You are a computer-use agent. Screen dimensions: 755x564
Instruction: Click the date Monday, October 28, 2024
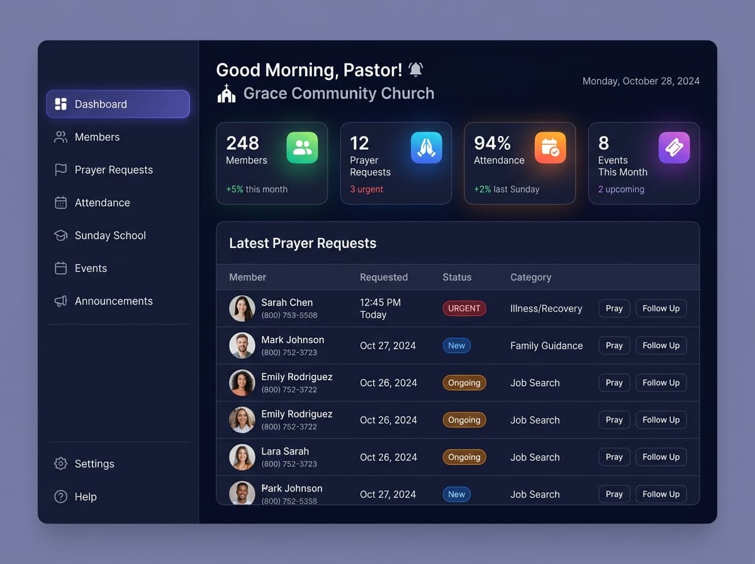pos(640,81)
